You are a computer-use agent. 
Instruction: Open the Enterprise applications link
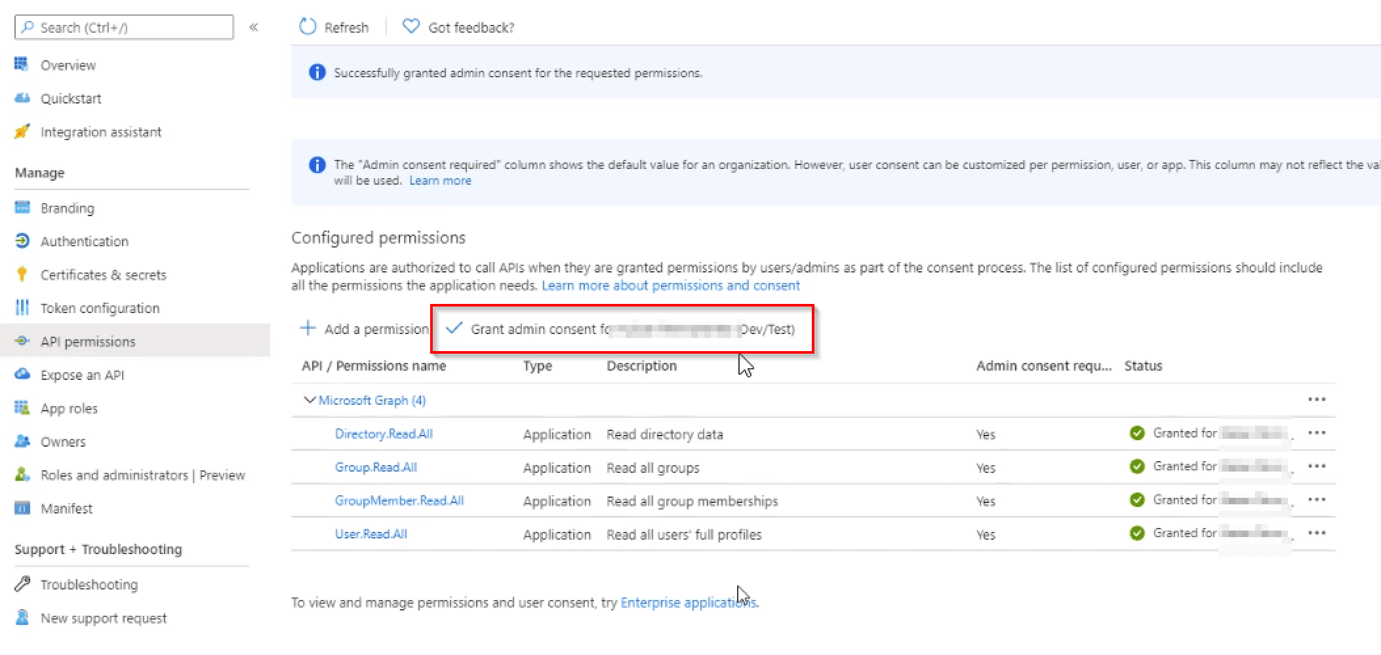click(x=687, y=602)
